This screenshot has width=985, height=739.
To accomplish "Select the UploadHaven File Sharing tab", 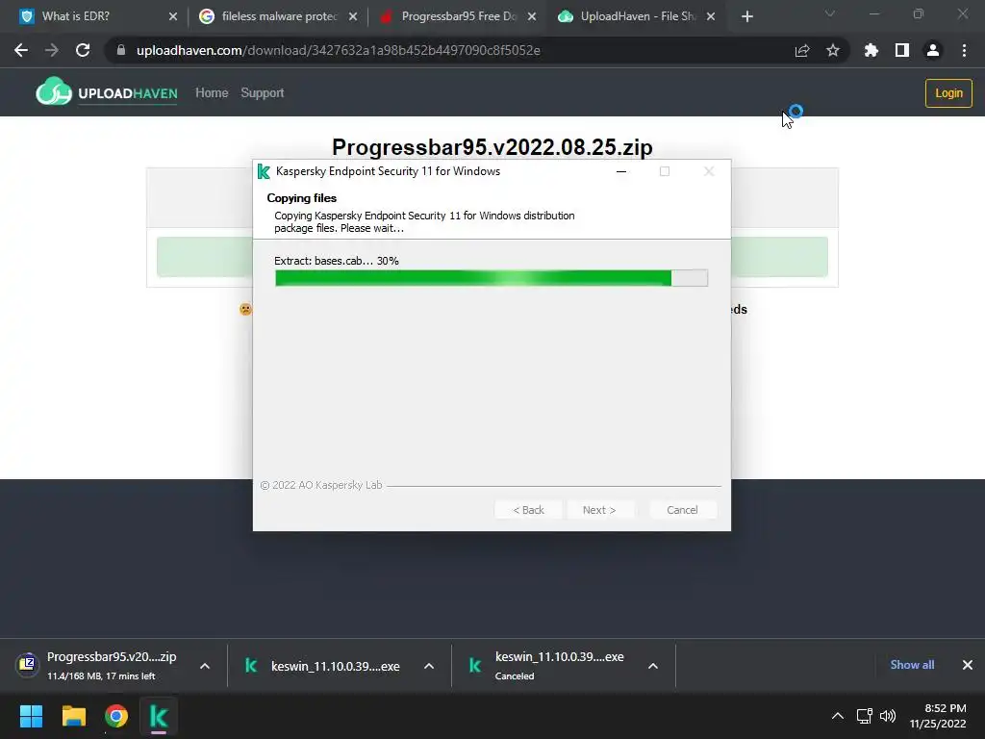I will pos(637,16).
